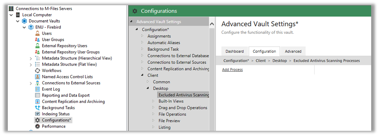Image resolution: width=379 pixels, height=136 pixels.
Task: Collapse the Document Vaults node
Action: (x=18, y=21)
